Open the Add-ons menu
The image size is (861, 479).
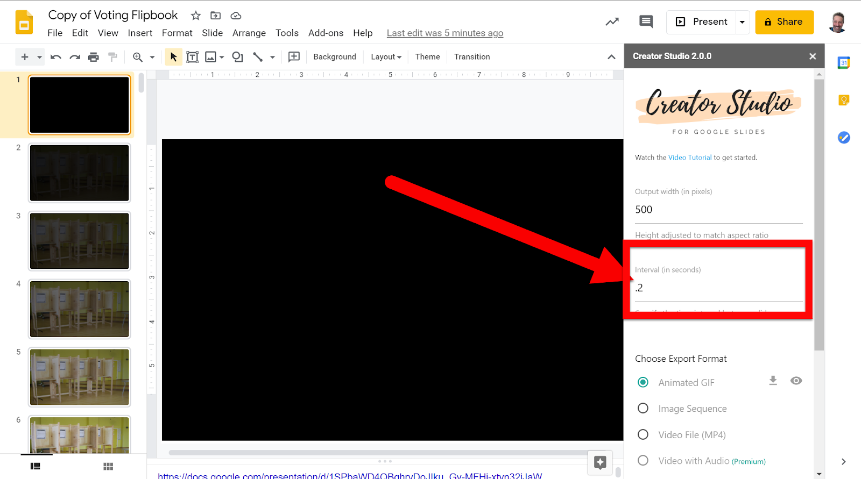[x=326, y=33]
